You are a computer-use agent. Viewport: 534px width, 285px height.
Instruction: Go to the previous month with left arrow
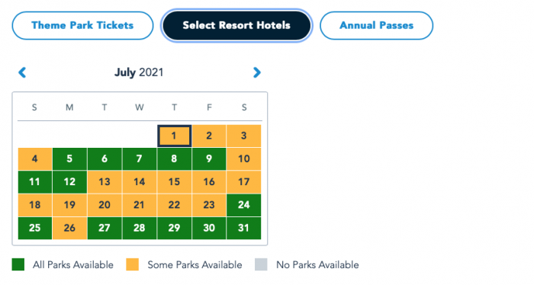pyautogui.click(x=22, y=72)
